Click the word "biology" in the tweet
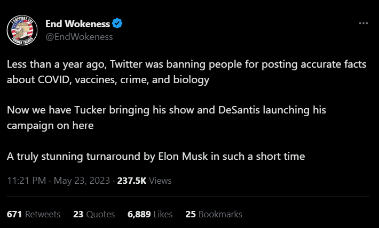379x228 pixels. [192, 80]
